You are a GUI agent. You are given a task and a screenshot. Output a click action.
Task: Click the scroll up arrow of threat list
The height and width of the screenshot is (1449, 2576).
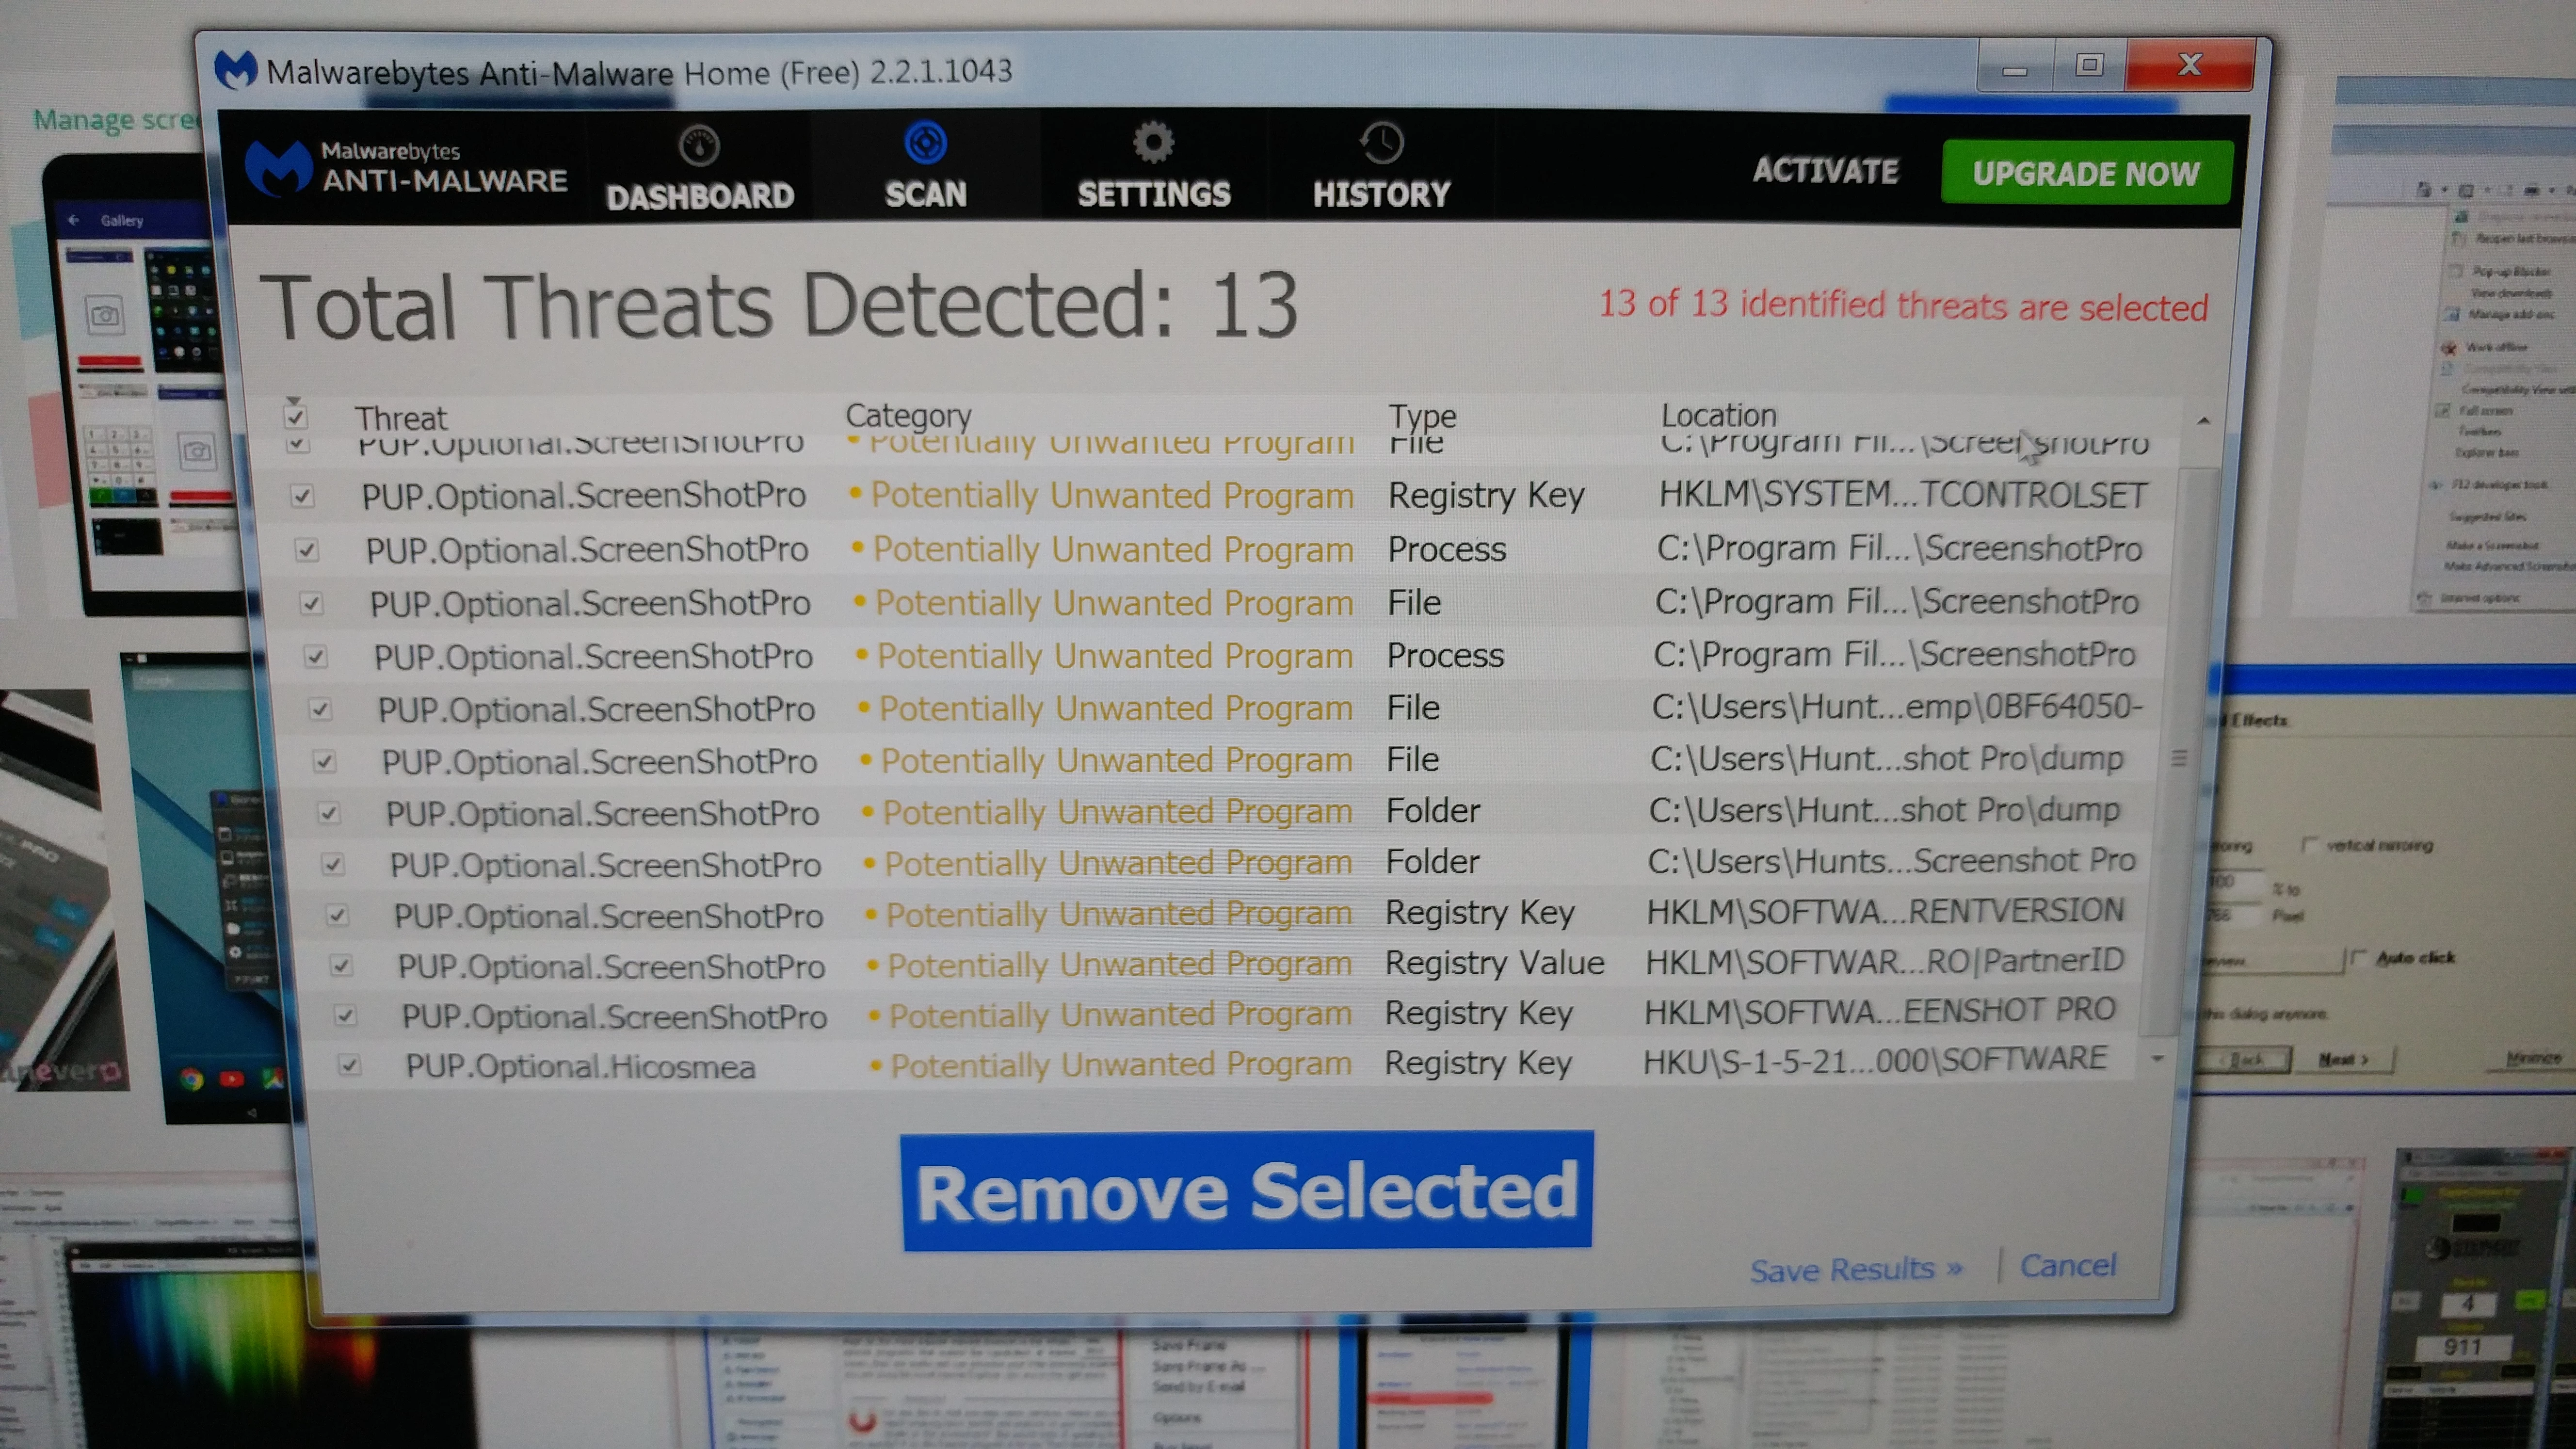pyautogui.click(x=2203, y=421)
